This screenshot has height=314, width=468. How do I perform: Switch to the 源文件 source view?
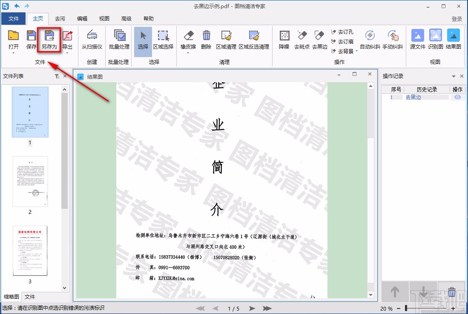pos(418,40)
